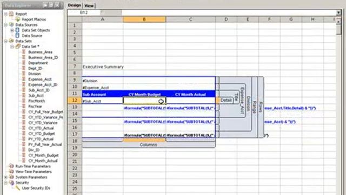The image size is (346, 195).
Task: Switch to the View tab
Action: 89,6
